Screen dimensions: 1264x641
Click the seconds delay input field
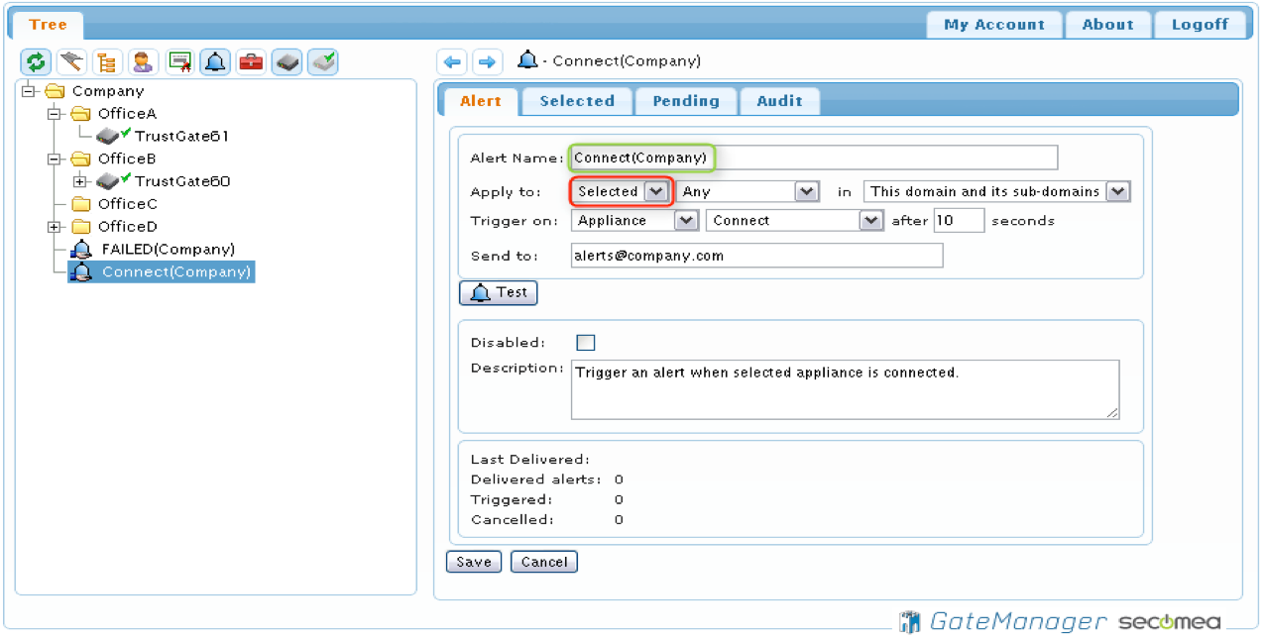[x=959, y=220]
